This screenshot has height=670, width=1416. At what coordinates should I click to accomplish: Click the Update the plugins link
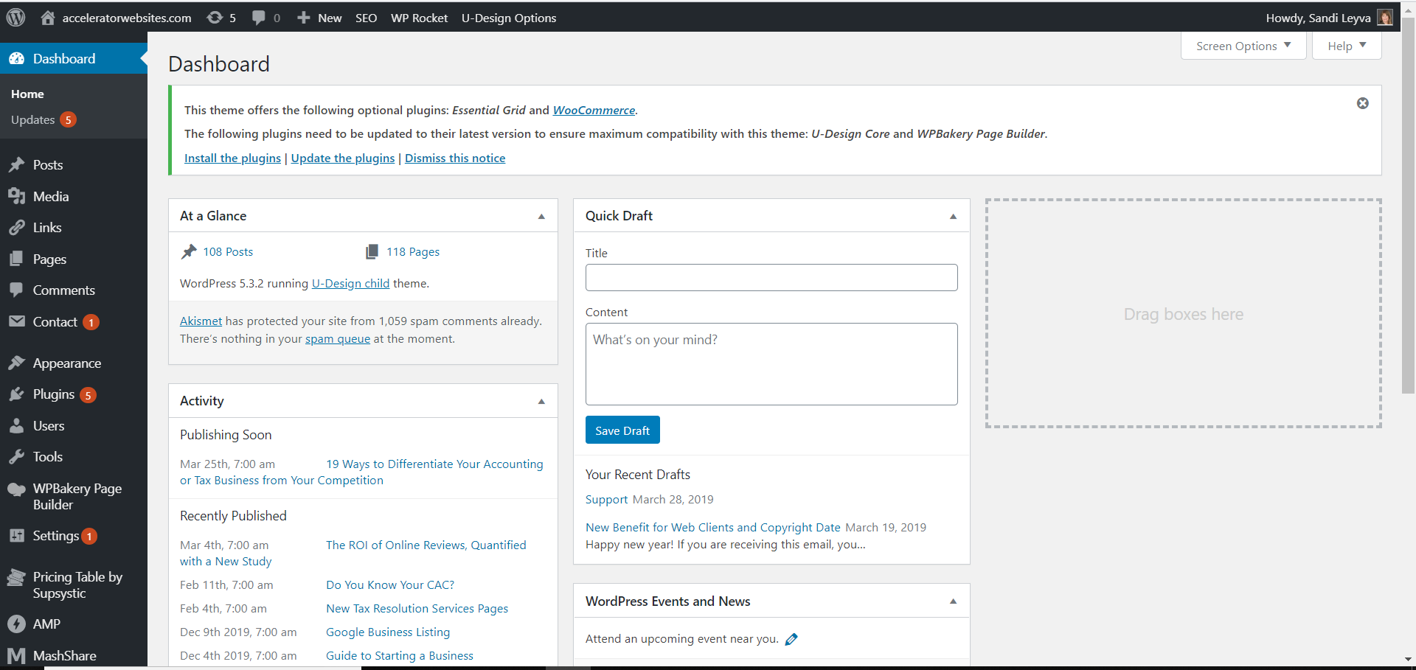[343, 158]
